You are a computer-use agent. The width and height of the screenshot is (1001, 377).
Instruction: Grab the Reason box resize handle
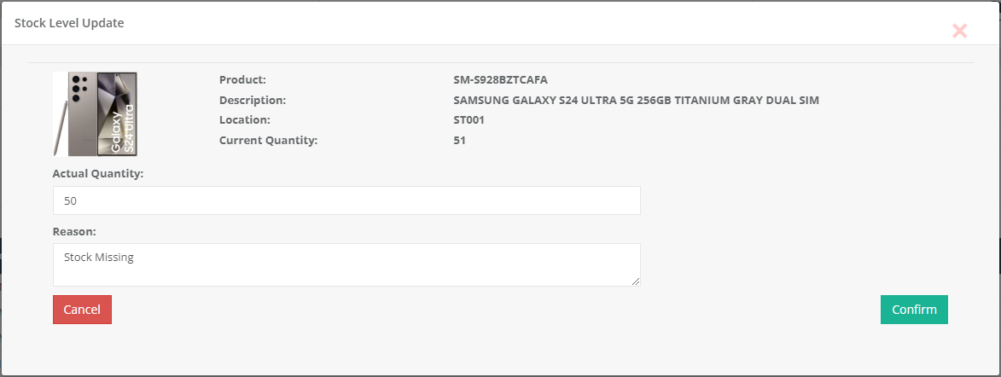click(x=636, y=281)
